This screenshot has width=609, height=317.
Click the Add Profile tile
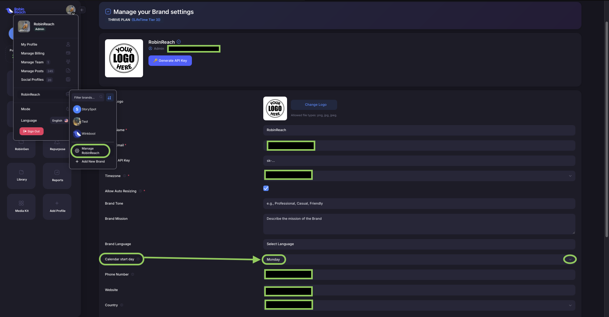(x=57, y=206)
